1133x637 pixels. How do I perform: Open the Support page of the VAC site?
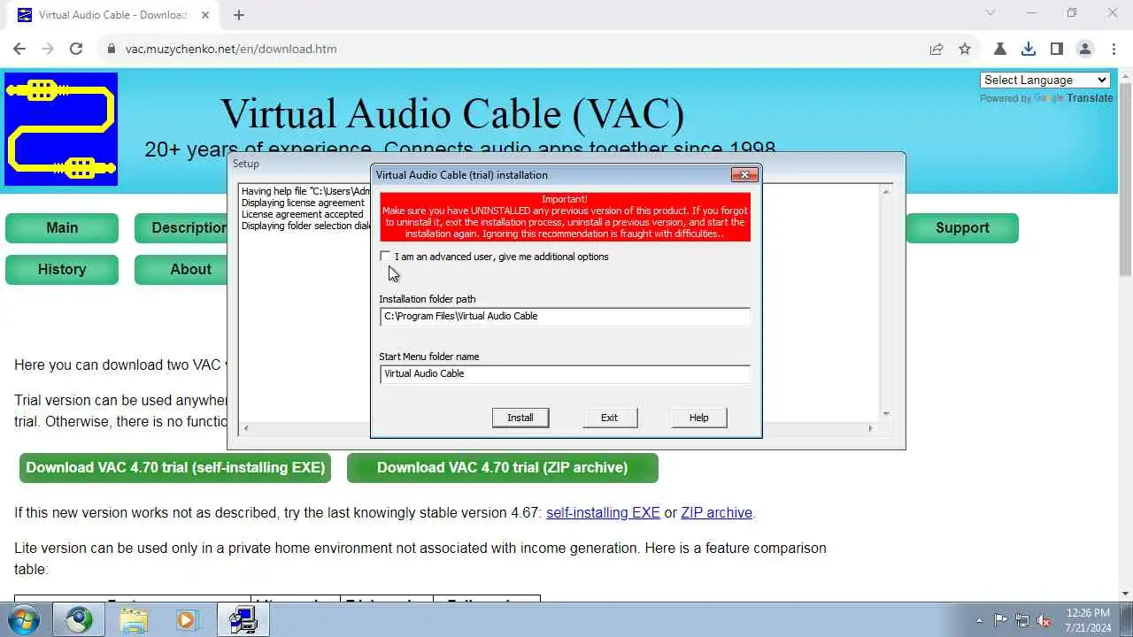click(x=962, y=227)
